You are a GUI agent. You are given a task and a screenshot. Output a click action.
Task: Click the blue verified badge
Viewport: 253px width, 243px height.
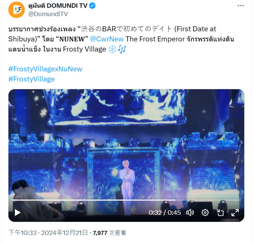[92, 6]
